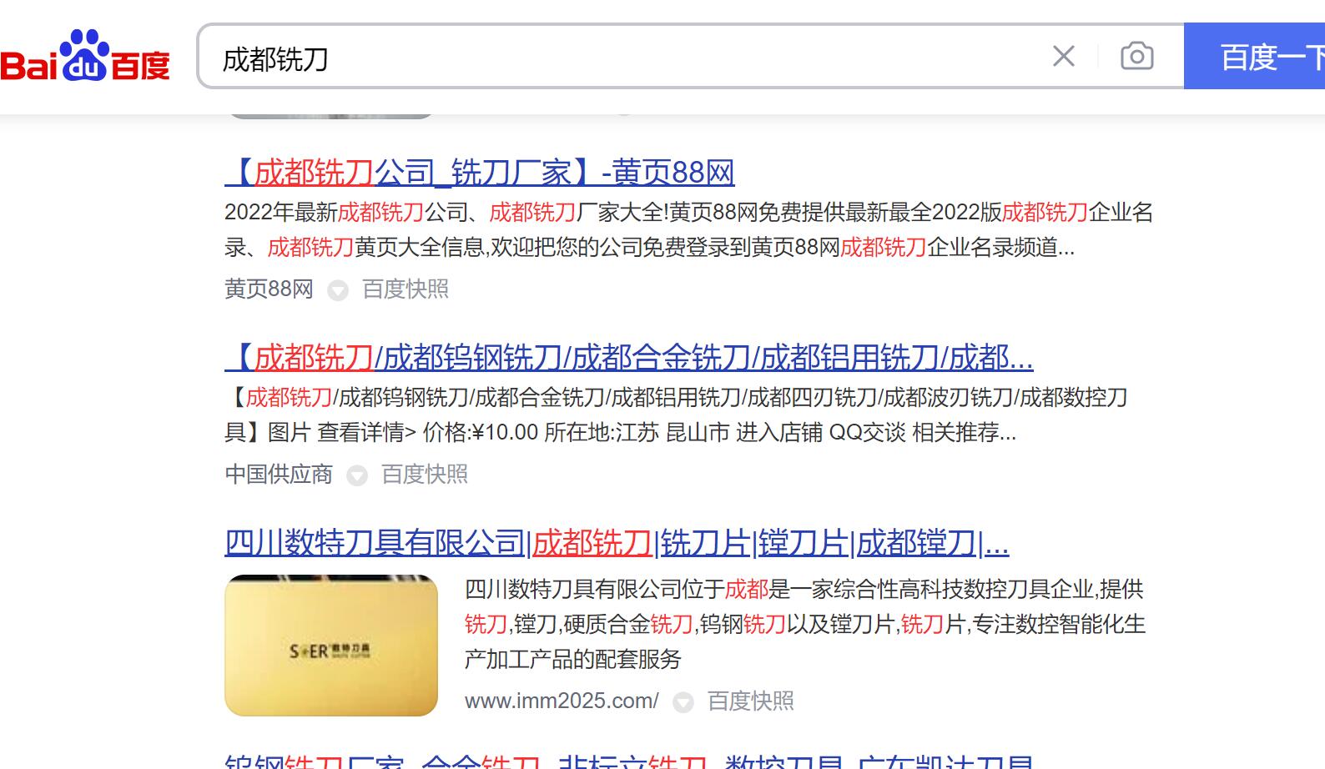Click the 百度一下 search button
Screen dimensions: 1325x769
(1260, 57)
